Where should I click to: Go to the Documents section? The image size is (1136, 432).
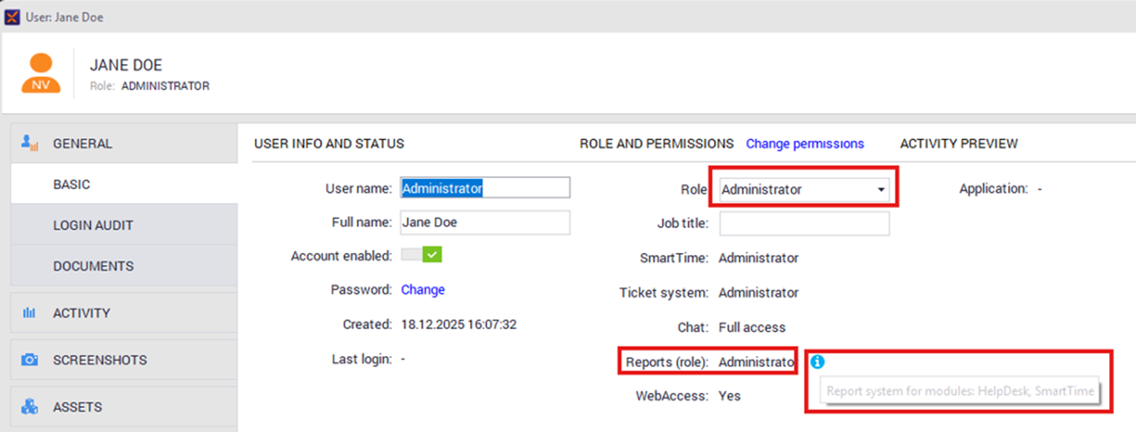tap(93, 266)
